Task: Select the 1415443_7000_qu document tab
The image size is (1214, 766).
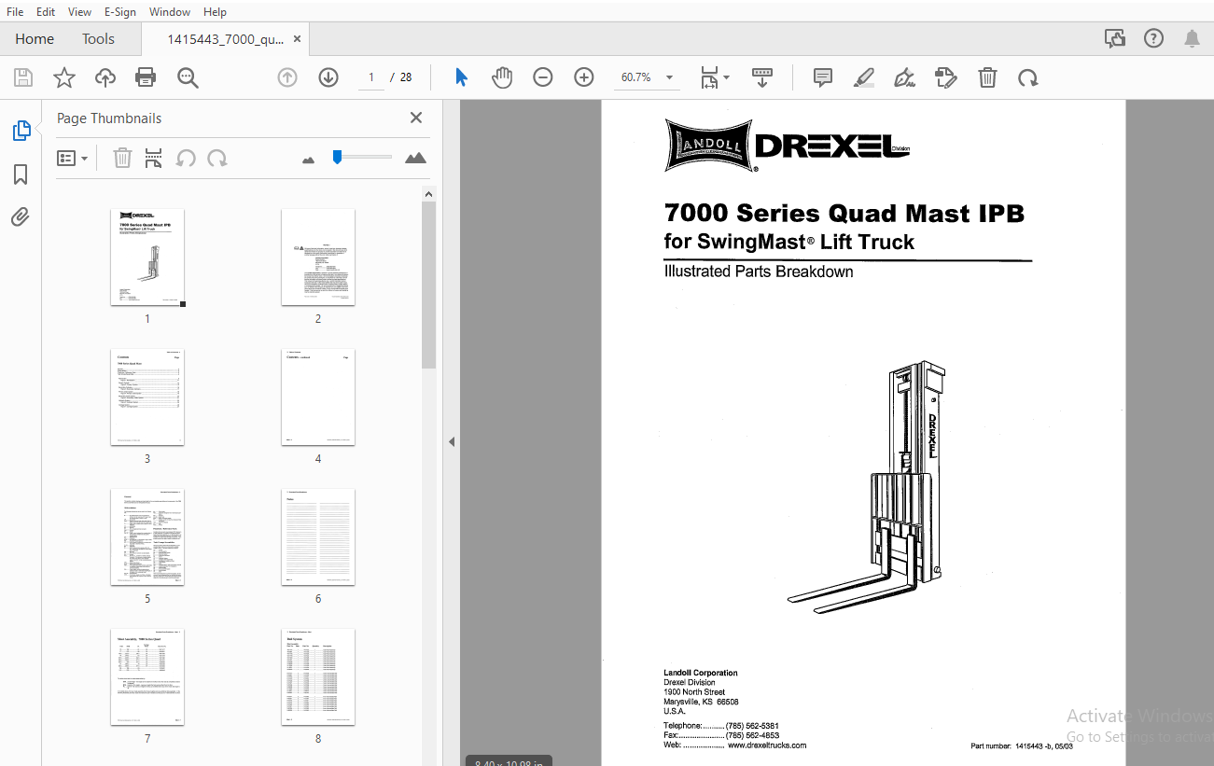Action: [x=226, y=39]
